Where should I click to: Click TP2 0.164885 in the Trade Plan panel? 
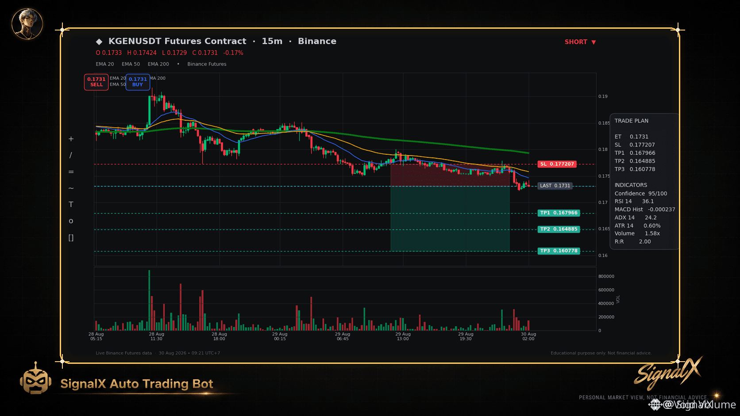coord(635,161)
